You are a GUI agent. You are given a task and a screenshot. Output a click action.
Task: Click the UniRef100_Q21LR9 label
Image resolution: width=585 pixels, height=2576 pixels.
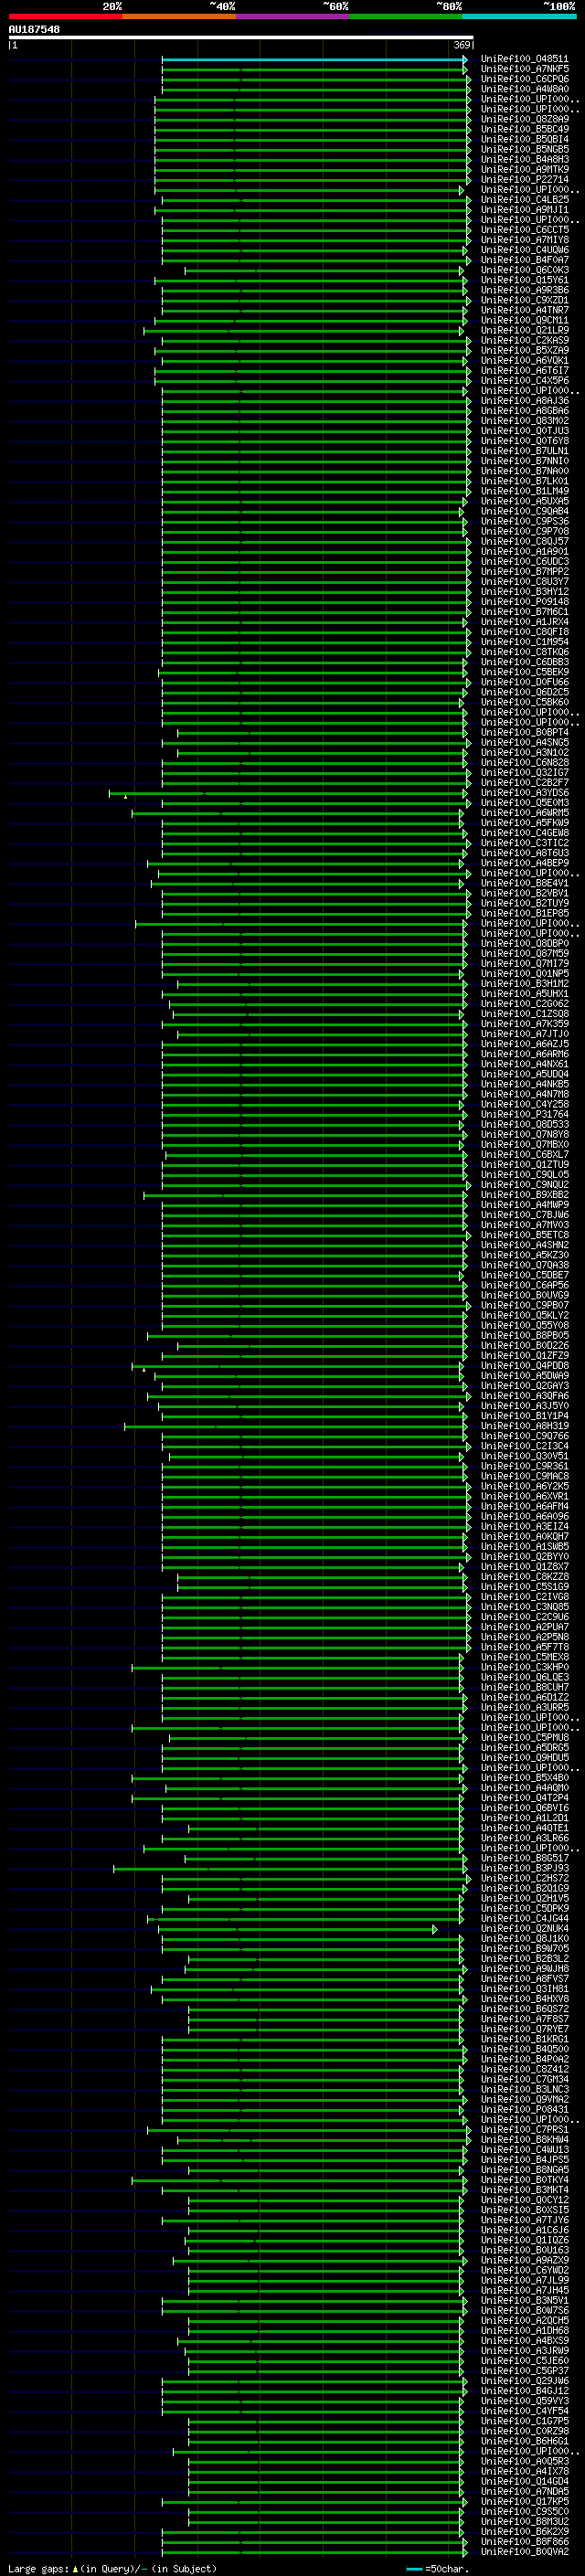tap(524, 330)
